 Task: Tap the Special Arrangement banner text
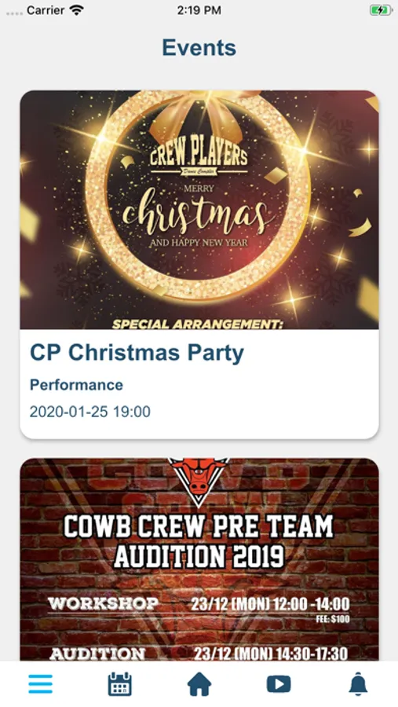[x=197, y=324]
